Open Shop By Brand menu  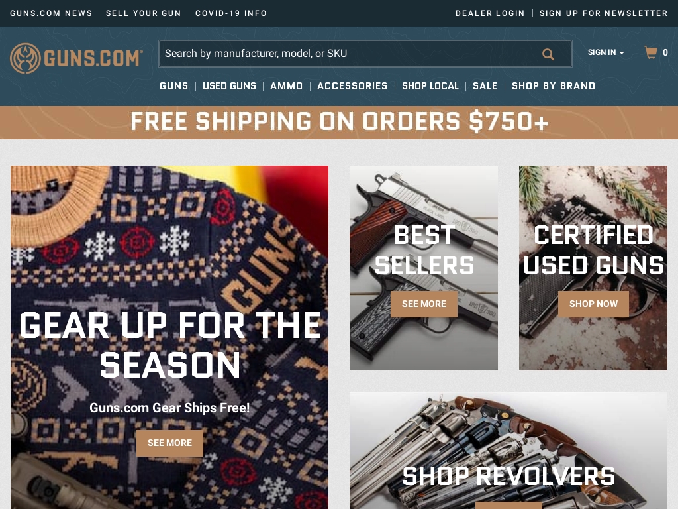point(554,86)
